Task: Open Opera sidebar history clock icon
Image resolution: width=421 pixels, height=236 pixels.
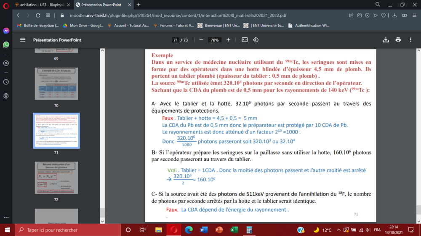Action: coord(6,82)
